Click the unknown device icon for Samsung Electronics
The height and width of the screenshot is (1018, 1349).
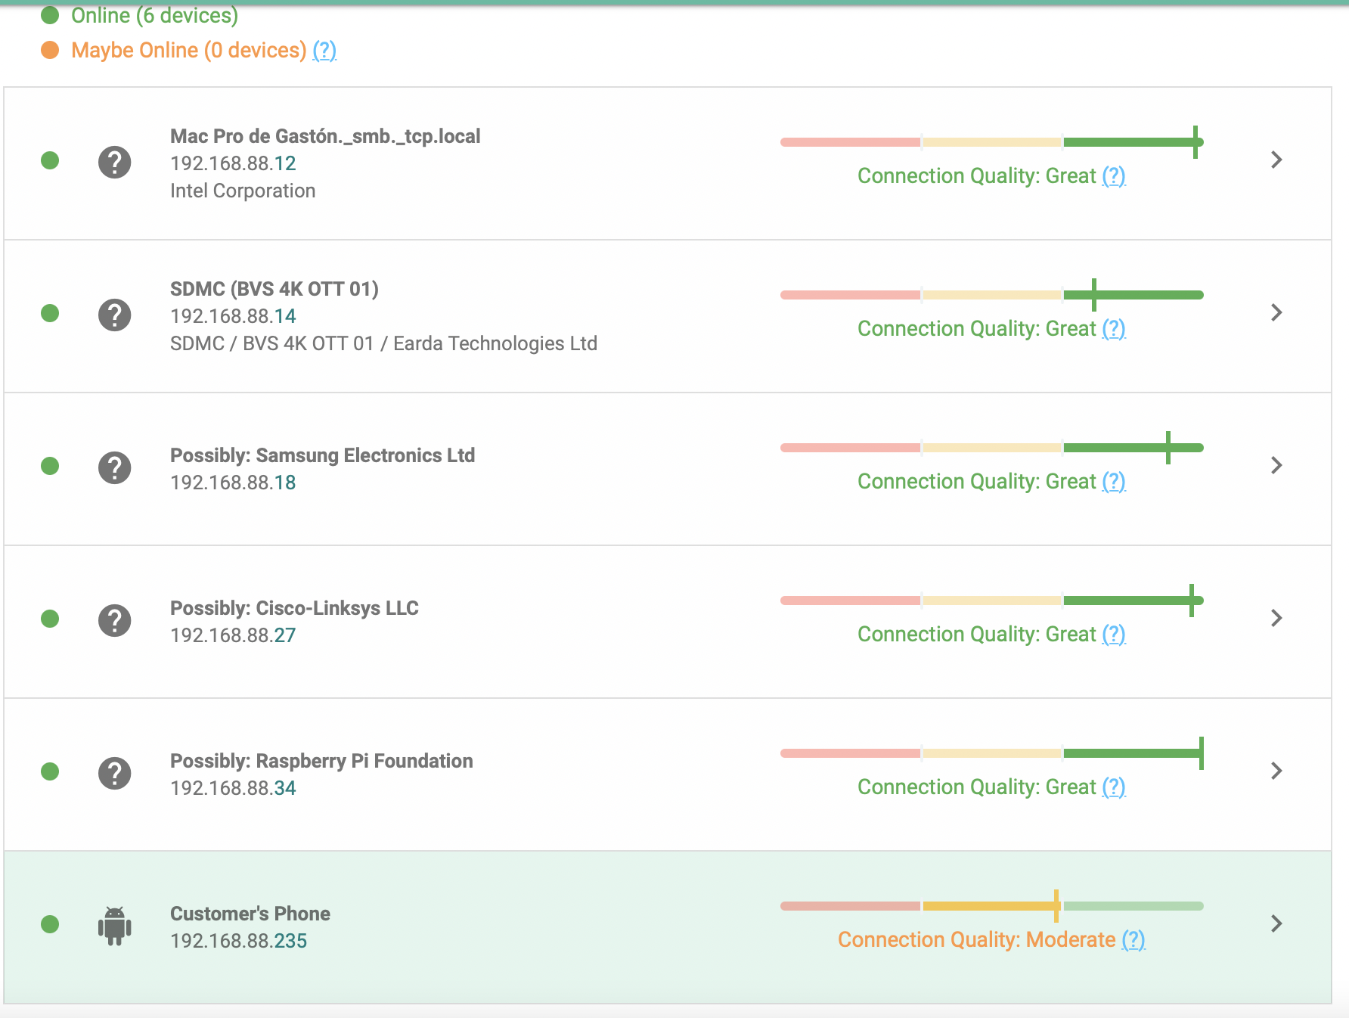point(115,467)
